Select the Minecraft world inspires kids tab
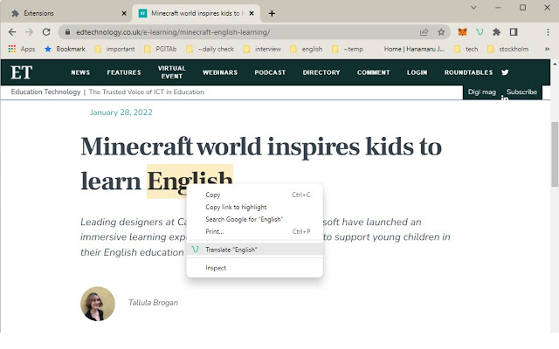The image size is (559, 349). click(x=196, y=14)
